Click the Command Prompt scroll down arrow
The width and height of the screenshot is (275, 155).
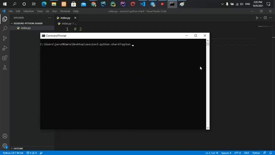(208, 128)
